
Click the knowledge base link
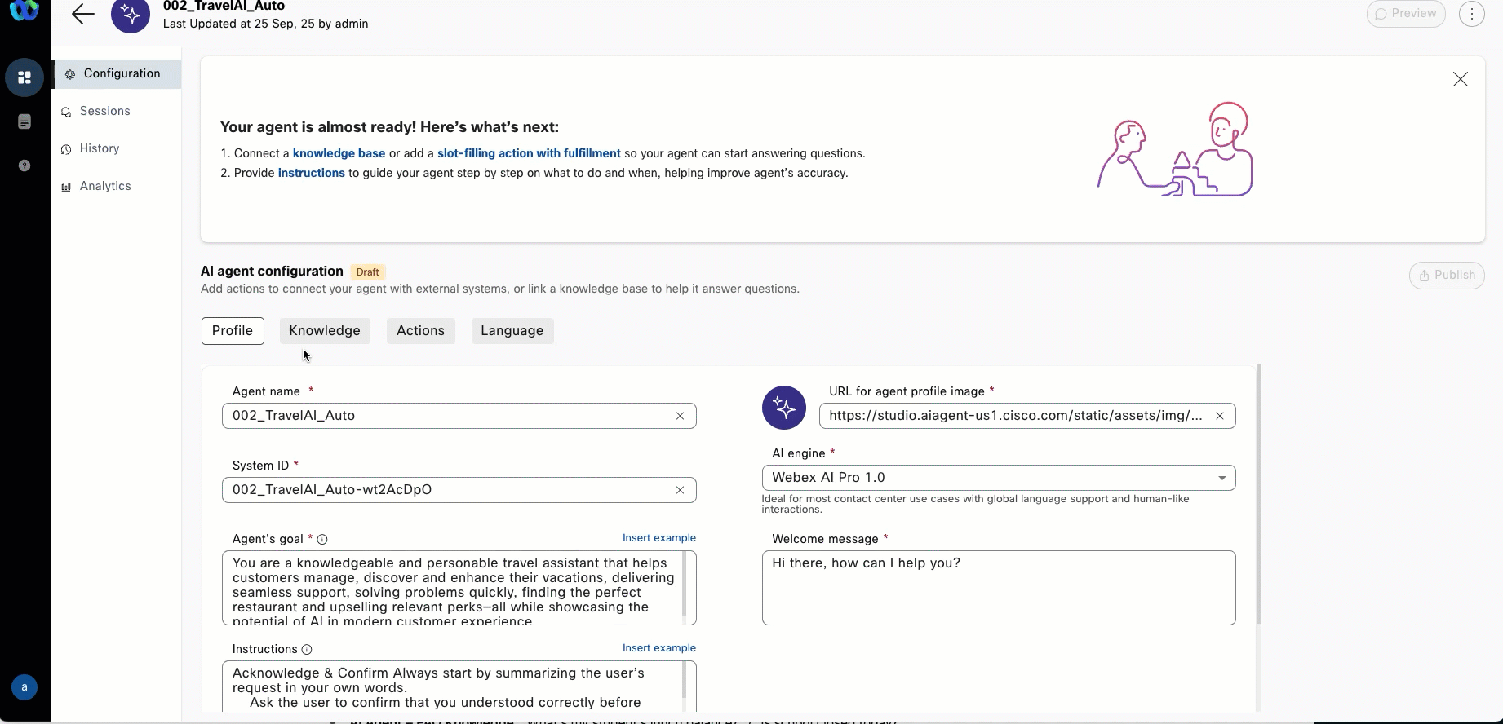(339, 153)
